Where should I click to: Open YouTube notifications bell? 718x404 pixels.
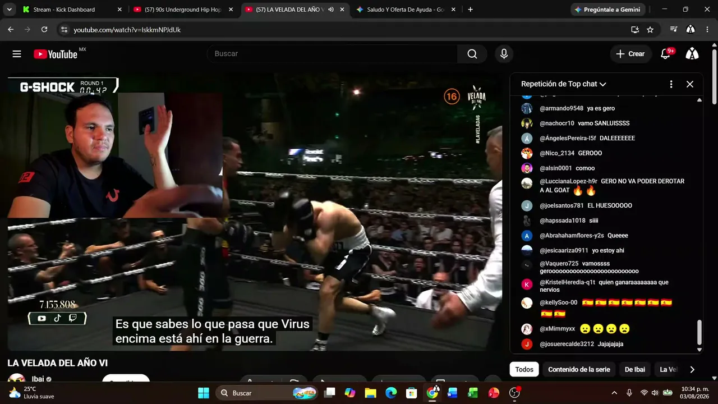coord(666,54)
